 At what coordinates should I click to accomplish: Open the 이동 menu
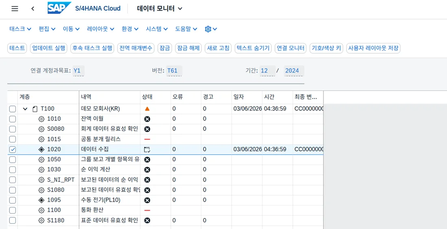[71, 29]
